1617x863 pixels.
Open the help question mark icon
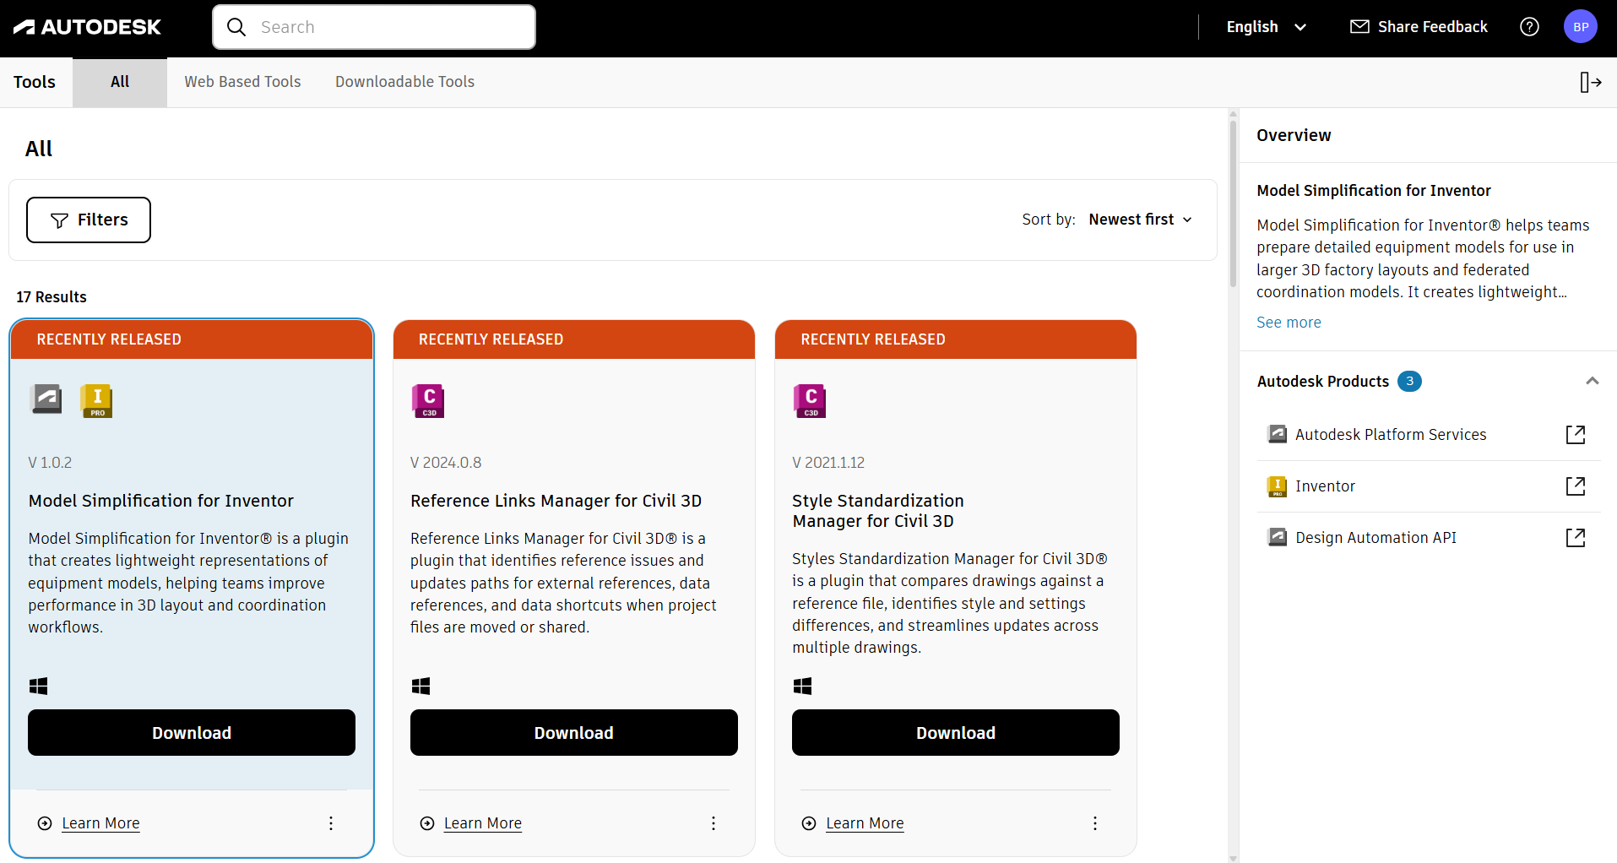coord(1529,27)
